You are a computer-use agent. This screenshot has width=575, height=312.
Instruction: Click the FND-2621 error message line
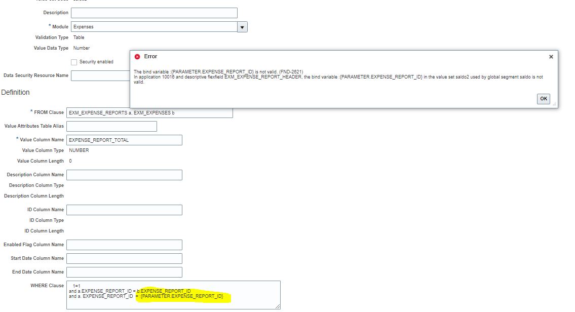pyautogui.click(x=218, y=72)
